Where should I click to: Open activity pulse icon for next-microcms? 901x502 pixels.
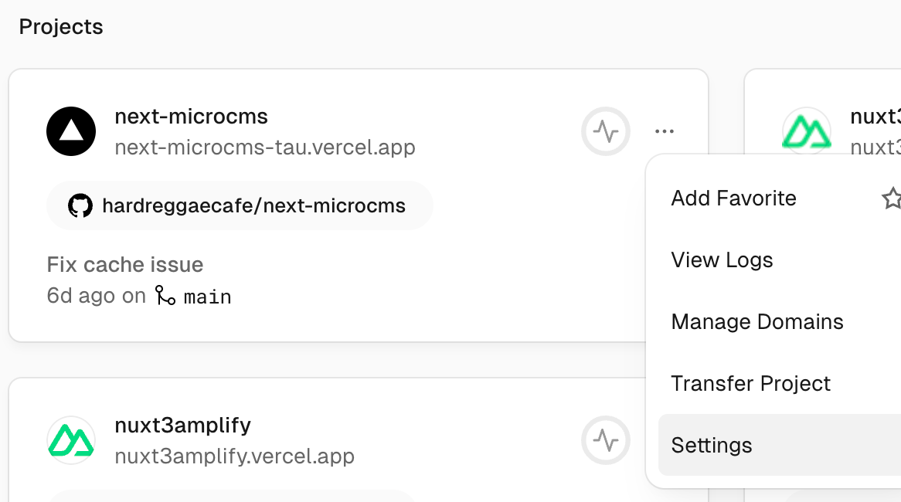point(606,131)
